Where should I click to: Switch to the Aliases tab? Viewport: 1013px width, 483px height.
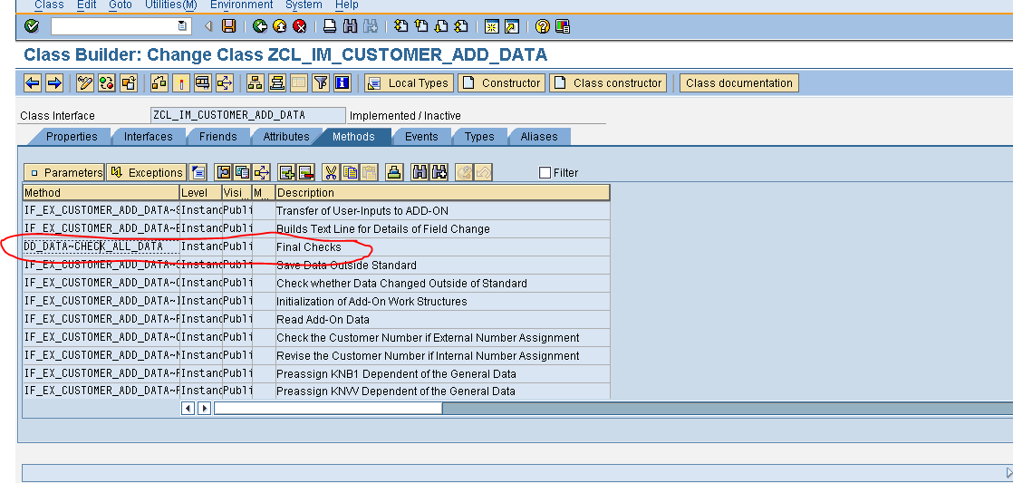click(539, 136)
